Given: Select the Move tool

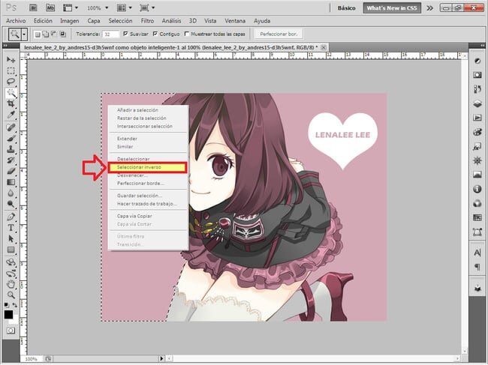Looking at the screenshot, I should click(x=11, y=60).
